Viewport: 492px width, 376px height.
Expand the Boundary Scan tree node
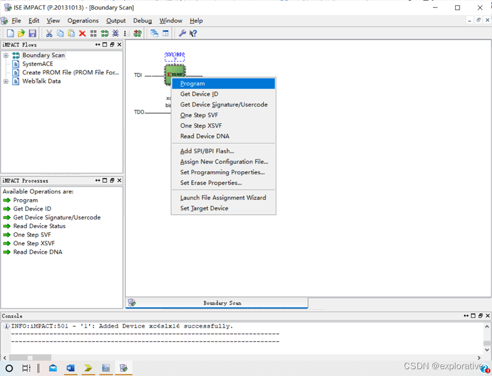tap(6, 56)
